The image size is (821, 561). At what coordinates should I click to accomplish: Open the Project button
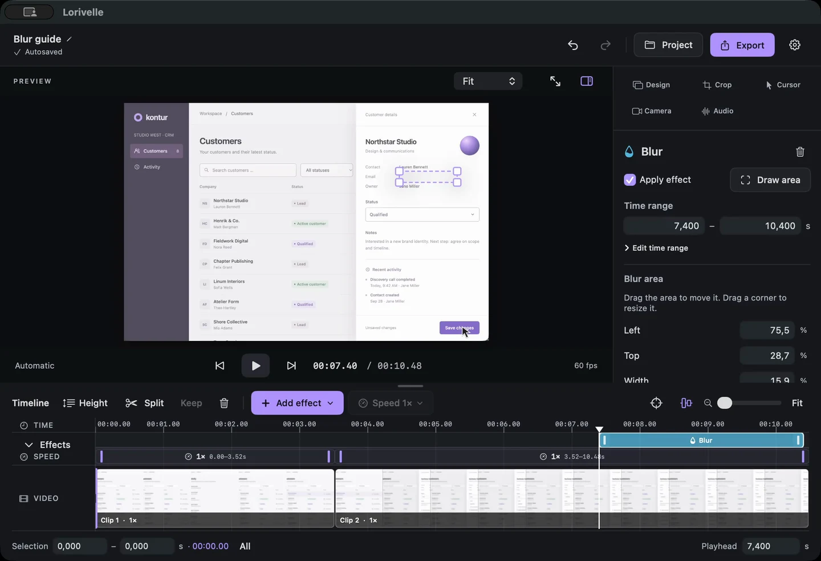pyautogui.click(x=669, y=45)
